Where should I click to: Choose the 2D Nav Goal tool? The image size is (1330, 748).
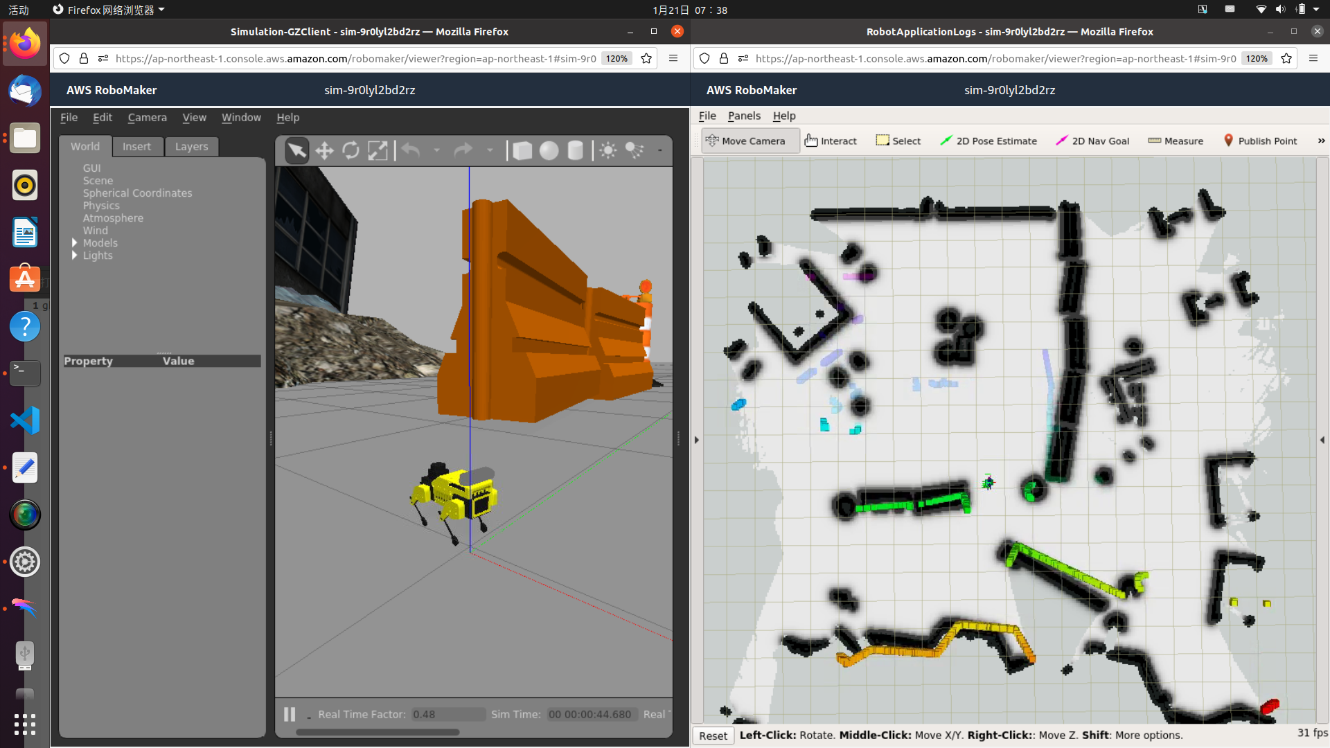click(x=1092, y=141)
